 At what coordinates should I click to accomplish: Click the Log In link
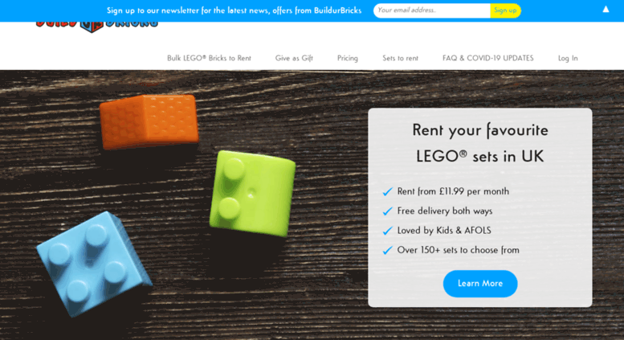pyautogui.click(x=568, y=58)
